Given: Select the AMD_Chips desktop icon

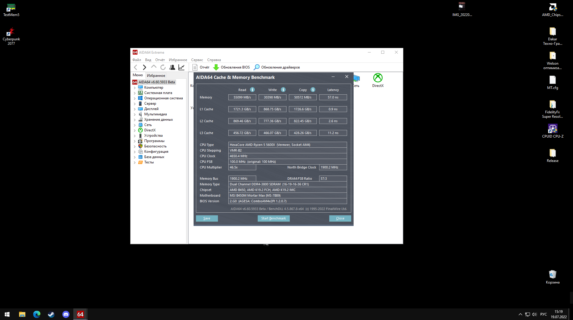Looking at the screenshot, I should (553, 10).
